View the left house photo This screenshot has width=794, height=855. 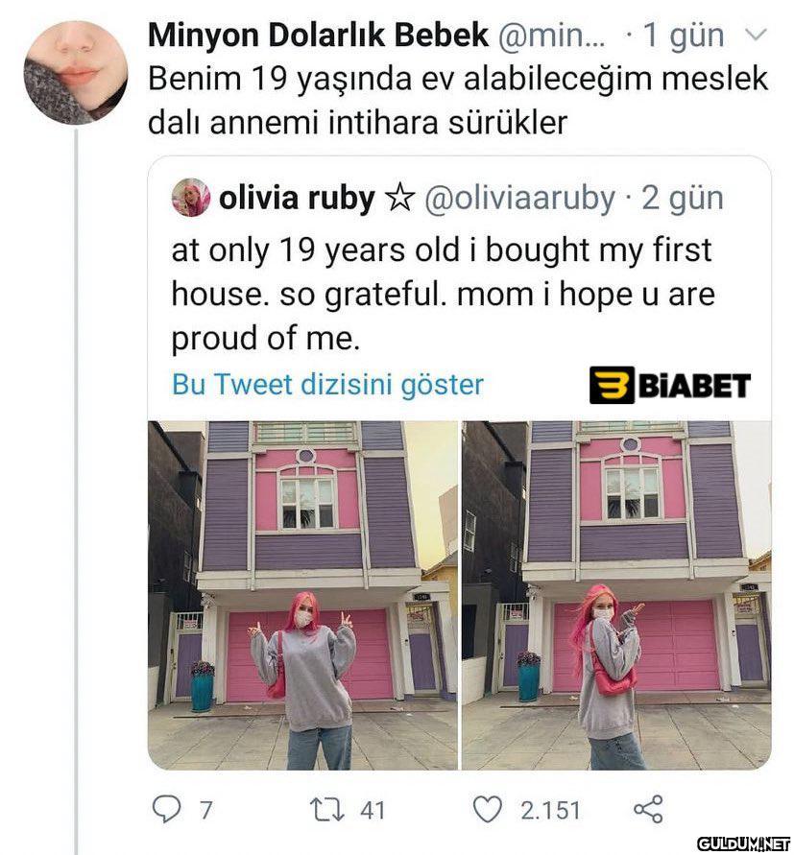click(x=302, y=596)
